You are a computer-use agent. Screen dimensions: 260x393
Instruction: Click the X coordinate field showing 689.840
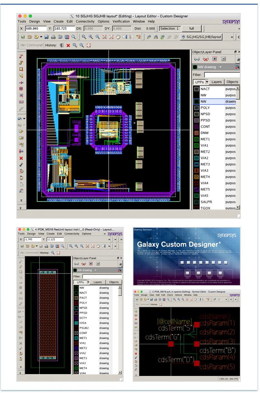[36, 29]
